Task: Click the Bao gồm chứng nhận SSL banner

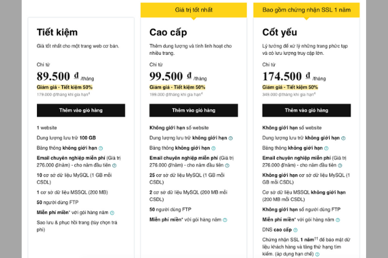Action: (x=307, y=10)
